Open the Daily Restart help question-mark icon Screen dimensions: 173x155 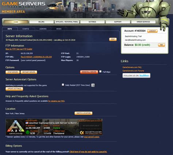[x=93, y=85]
